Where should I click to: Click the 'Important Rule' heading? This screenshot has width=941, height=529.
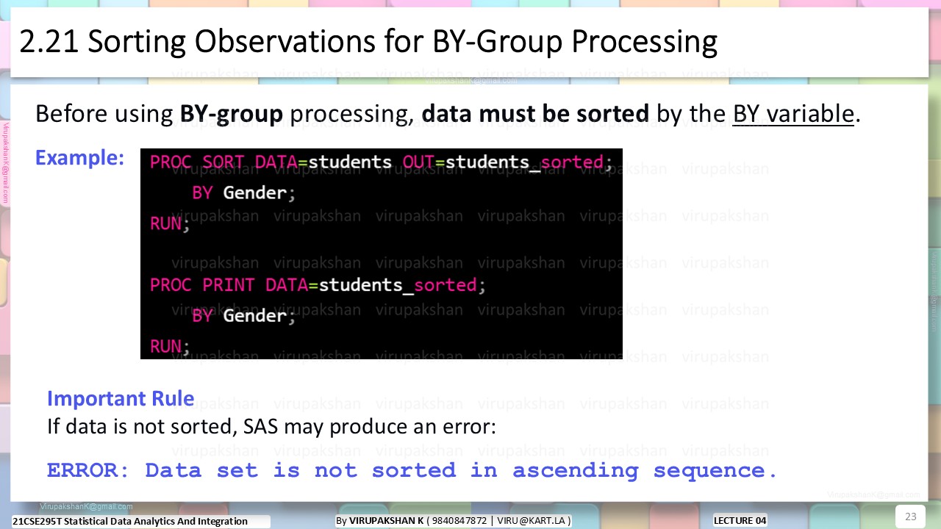(x=121, y=398)
